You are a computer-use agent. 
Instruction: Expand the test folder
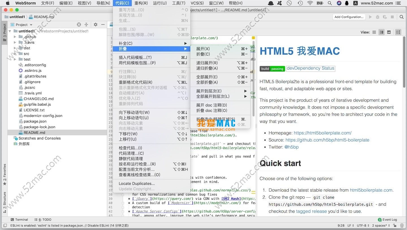pos(15,59)
